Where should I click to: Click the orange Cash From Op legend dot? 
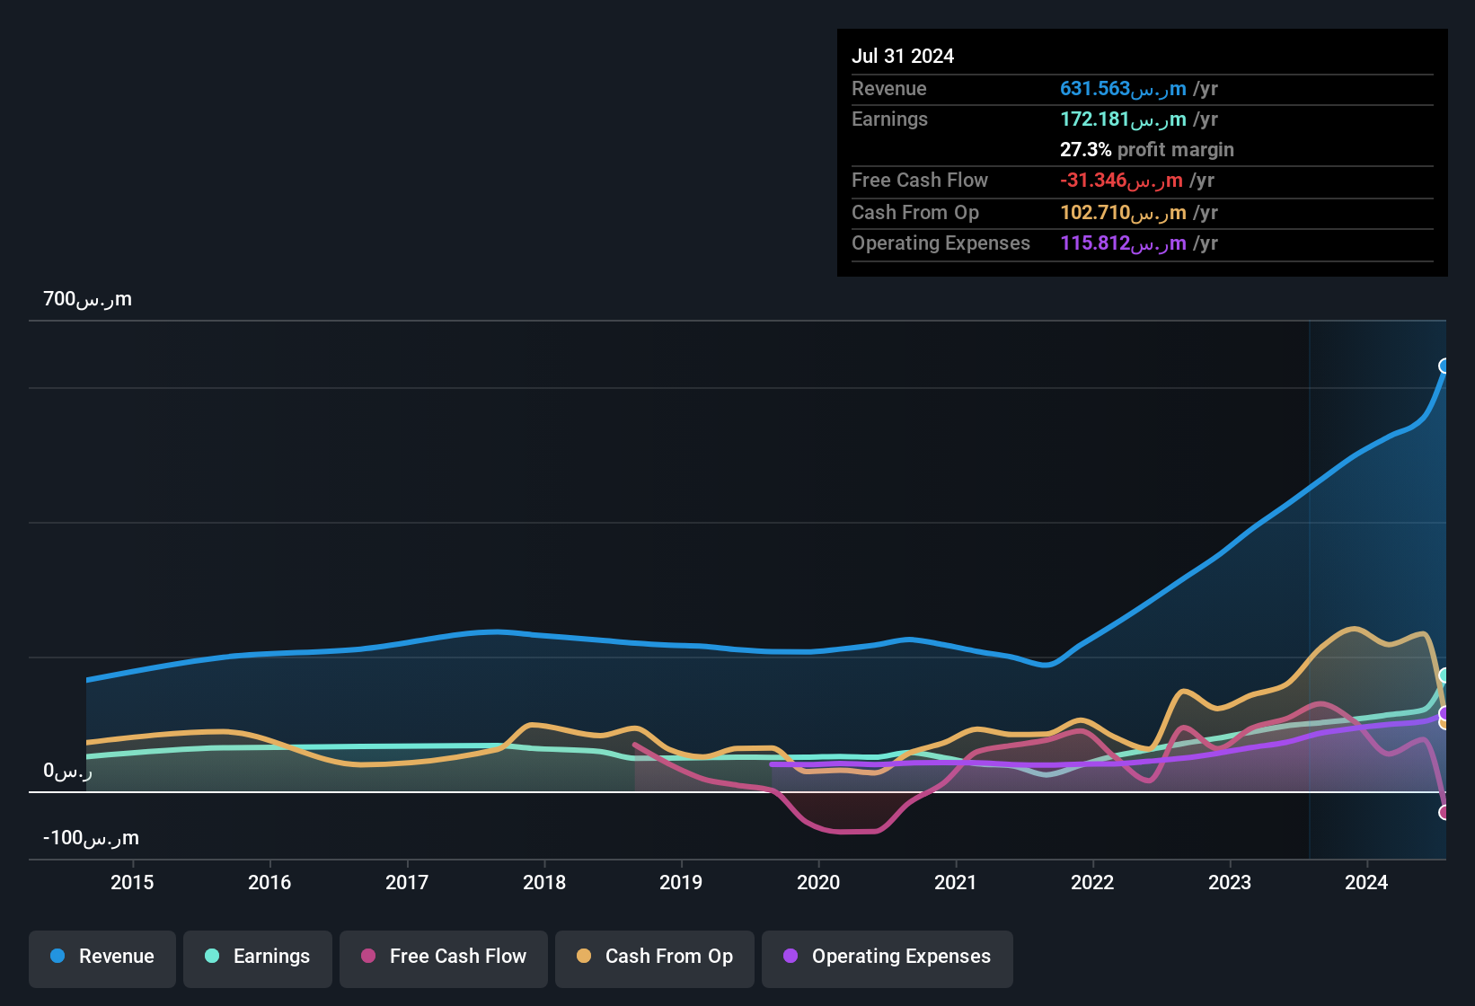tap(584, 957)
